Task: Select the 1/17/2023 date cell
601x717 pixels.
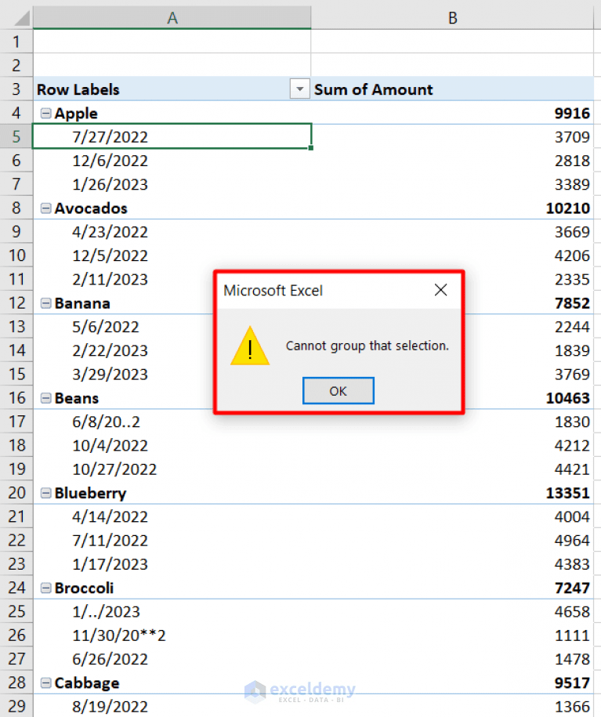Action: pyautogui.click(x=172, y=564)
